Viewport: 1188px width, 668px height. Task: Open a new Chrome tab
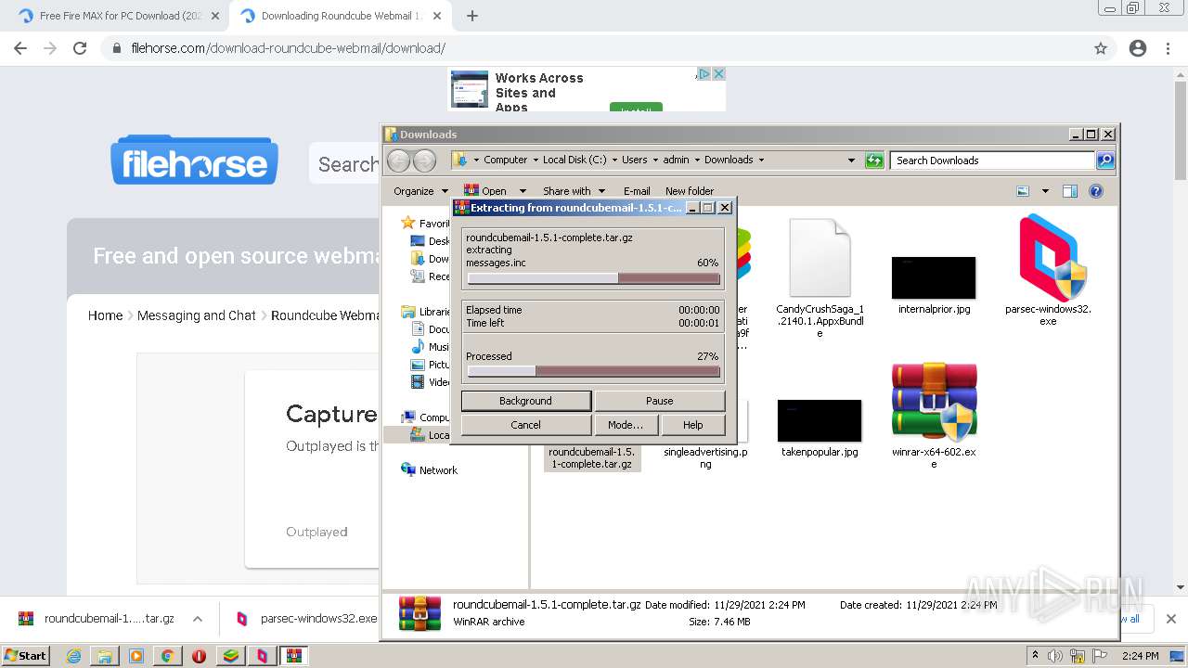(x=471, y=16)
